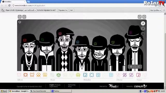Open the Пуск start button
Viewport: 166px width, 93px height.
4,91
